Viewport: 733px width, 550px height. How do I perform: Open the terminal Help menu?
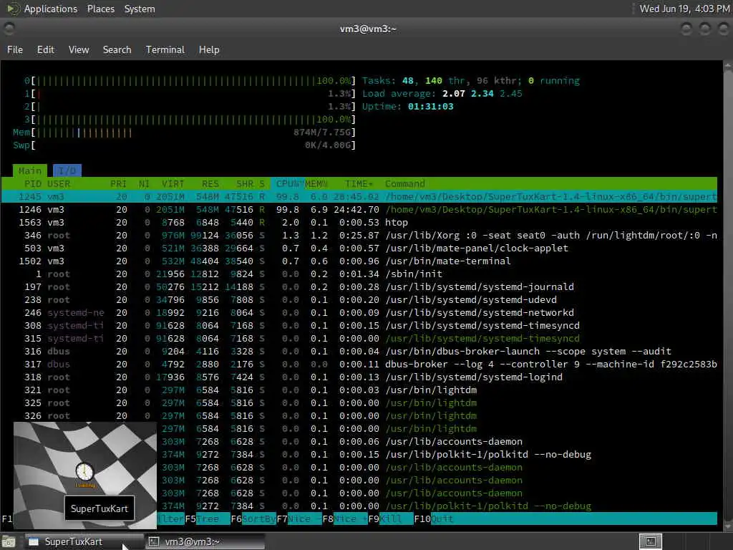209,49
